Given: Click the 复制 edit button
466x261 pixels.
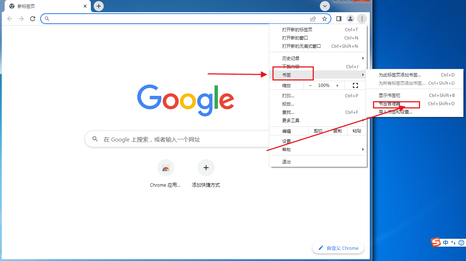Looking at the screenshot, I should tap(337, 131).
